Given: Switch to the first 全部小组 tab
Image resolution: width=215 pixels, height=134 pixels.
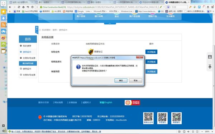Looking at the screenshot, I should (20, 3).
